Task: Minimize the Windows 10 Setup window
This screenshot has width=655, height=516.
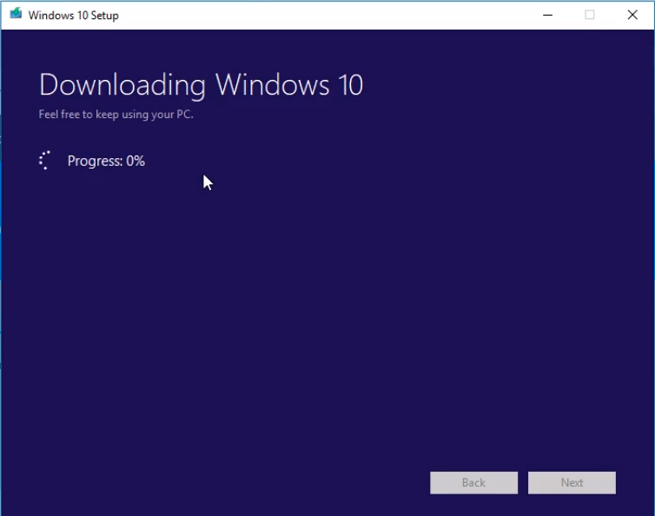Action: click(547, 15)
